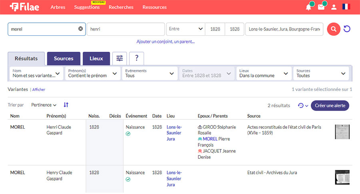Open the user account profile icon

(x=334, y=7)
